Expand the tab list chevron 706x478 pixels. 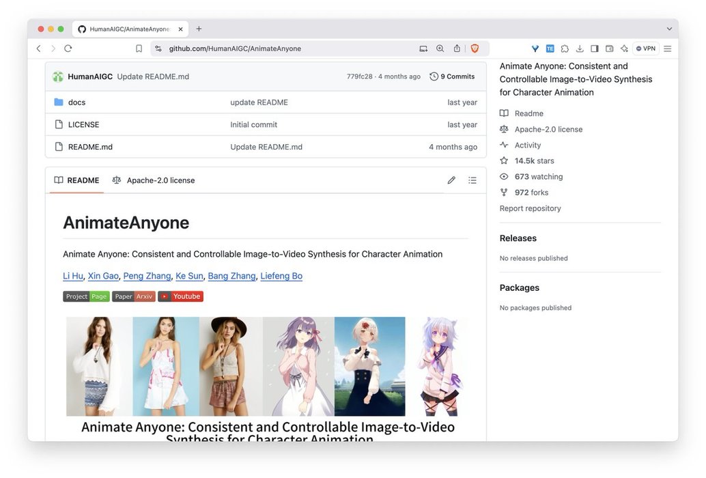click(x=669, y=29)
